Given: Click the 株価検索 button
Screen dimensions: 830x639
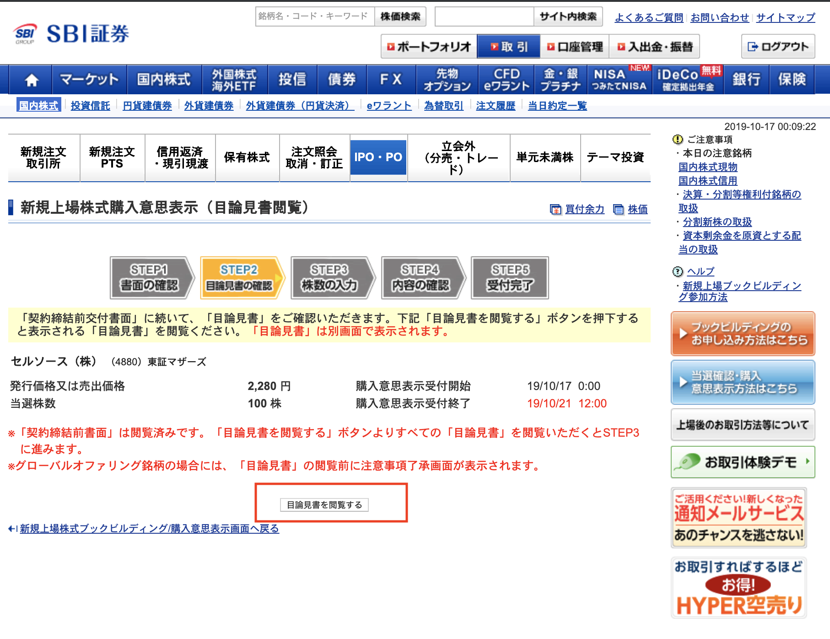Looking at the screenshot, I should point(400,16).
